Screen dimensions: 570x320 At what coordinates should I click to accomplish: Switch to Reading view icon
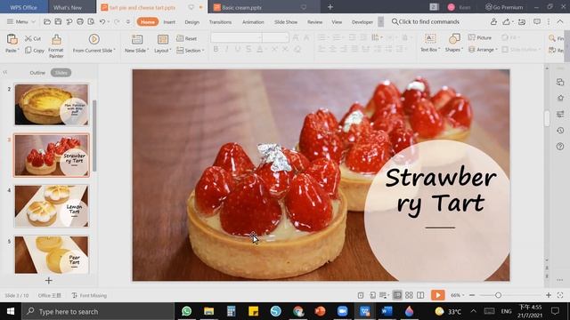[420, 295]
